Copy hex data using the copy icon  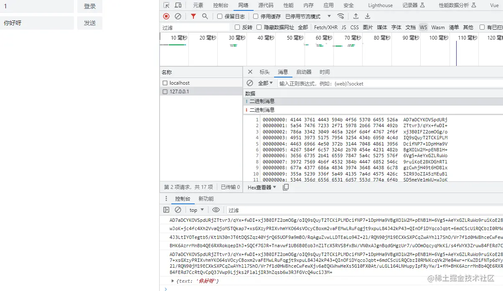286,187
